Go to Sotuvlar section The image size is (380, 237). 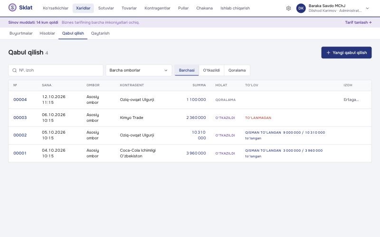coord(106,8)
